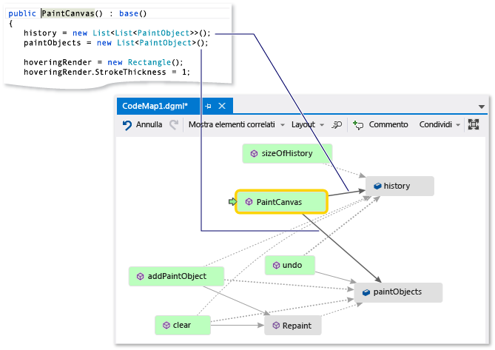Click paintObjects variable in code

[53, 43]
